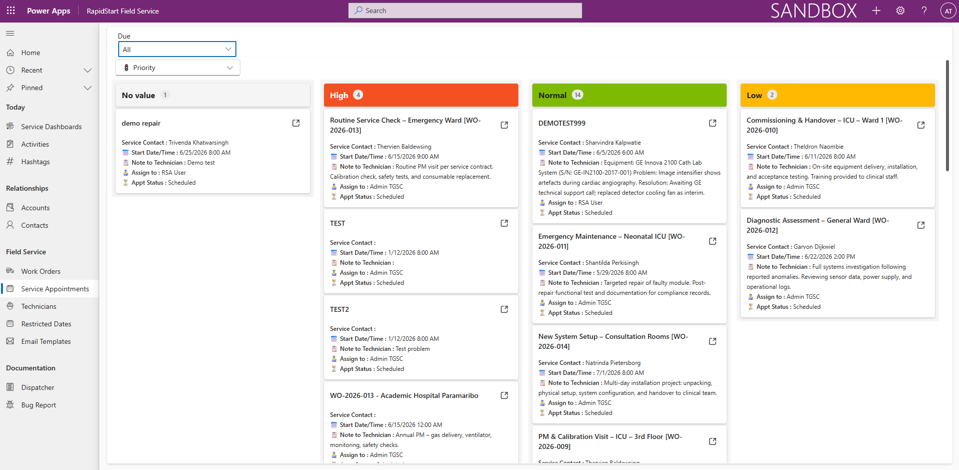Click the High column count badge 4
The image size is (959, 470).
[x=358, y=95]
